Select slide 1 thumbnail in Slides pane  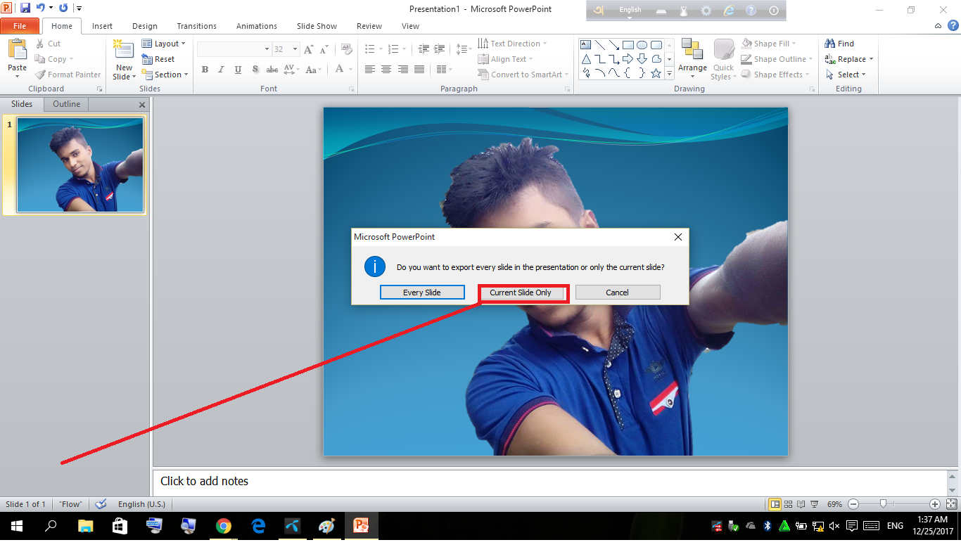point(79,165)
